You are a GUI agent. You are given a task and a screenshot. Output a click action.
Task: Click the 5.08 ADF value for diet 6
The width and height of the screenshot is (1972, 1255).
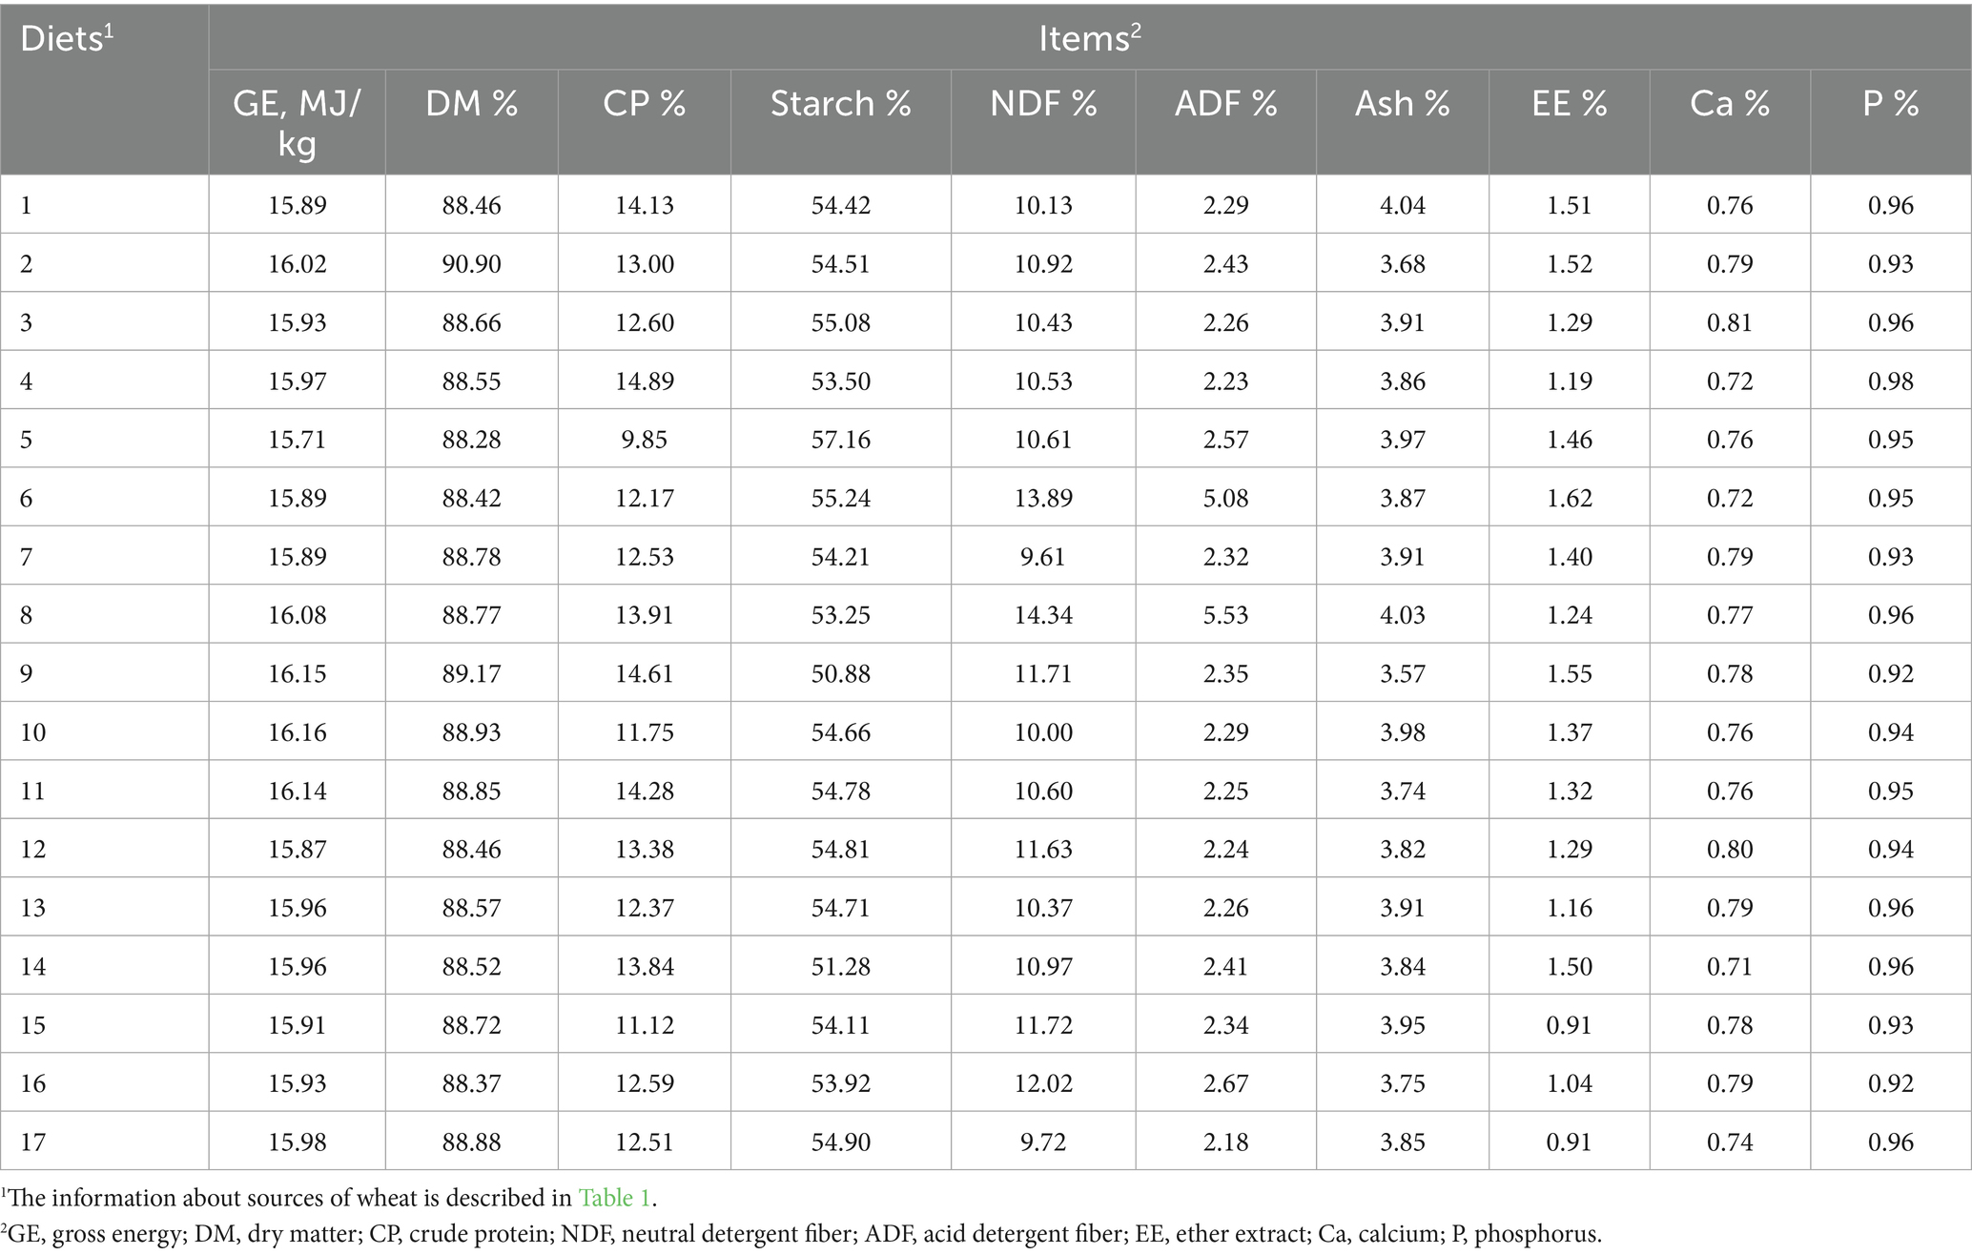pos(1225,499)
